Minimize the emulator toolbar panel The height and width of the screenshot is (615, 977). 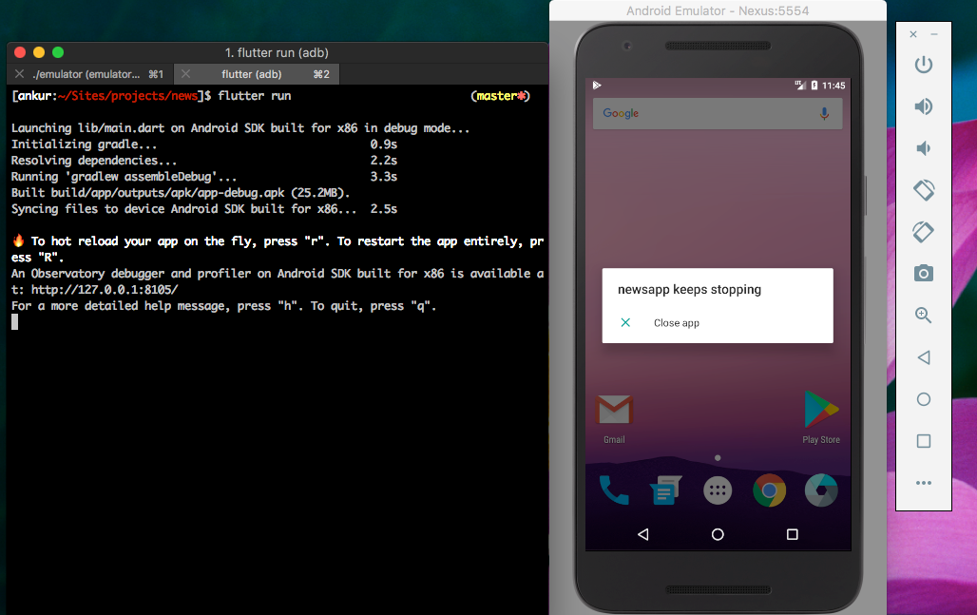click(934, 34)
